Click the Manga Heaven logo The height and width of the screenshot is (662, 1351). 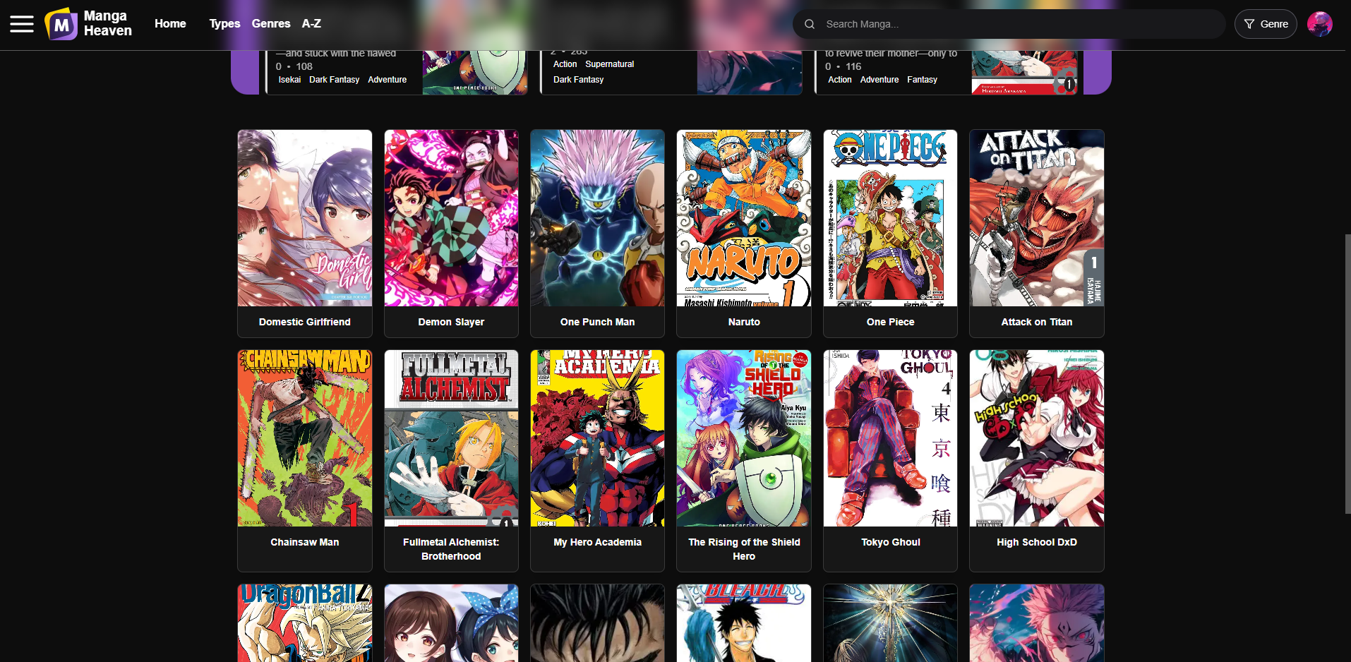[x=89, y=24]
